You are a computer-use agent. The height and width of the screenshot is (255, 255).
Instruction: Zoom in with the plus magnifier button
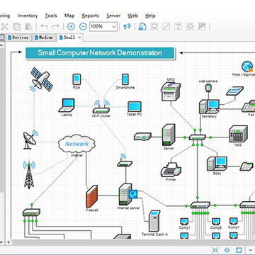(x=71, y=26)
